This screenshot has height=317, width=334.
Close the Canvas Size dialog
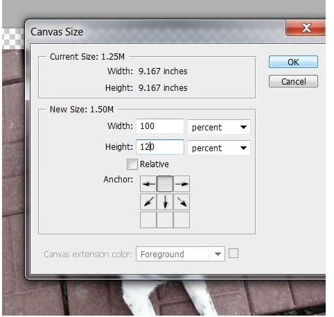click(x=306, y=28)
